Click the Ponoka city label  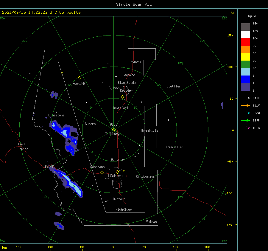pos(136,61)
